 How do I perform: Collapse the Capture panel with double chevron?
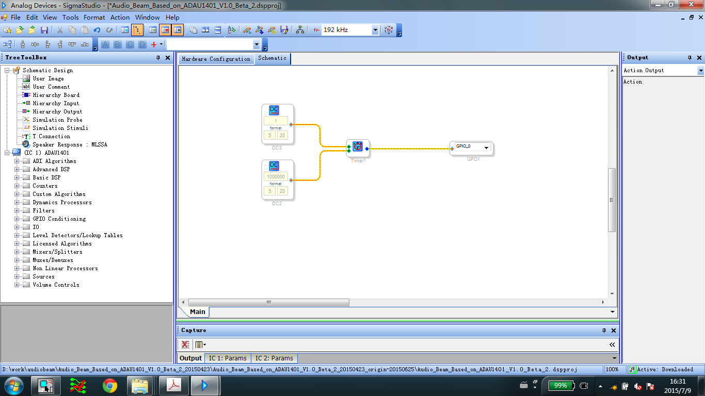tap(612, 344)
